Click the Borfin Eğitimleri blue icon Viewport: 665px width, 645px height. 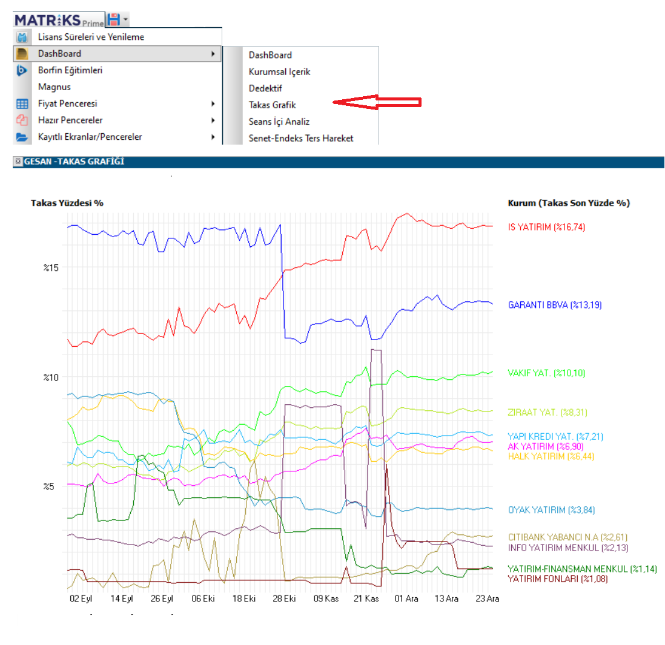pos(22,70)
